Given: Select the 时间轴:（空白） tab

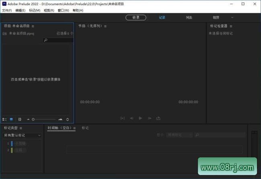Looking at the screenshot, I should coord(59,128).
